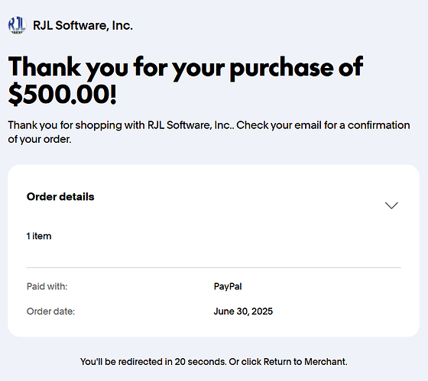Viewport: 428px width, 381px height.
Task: Click the June 30, 2025 order date
Action: pos(243,312)
